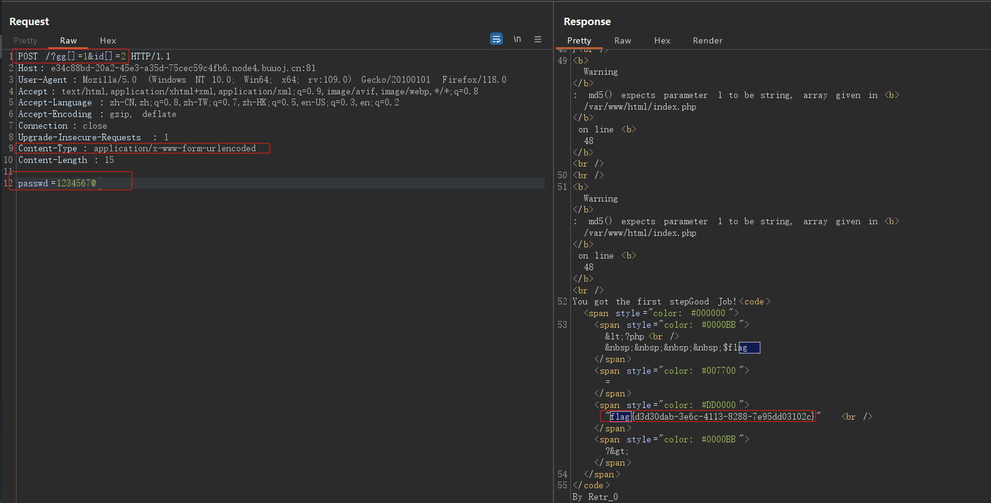This screenshot has width=991, height=503.
Task: Open Request Hex tab
Action: [x=108, y=40]
